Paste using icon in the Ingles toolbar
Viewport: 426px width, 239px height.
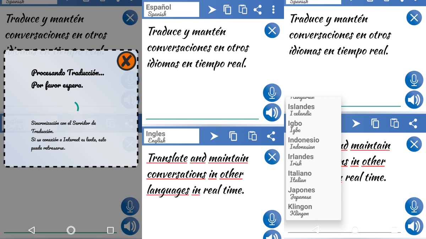pyautogui.click(x=252, y=136)
